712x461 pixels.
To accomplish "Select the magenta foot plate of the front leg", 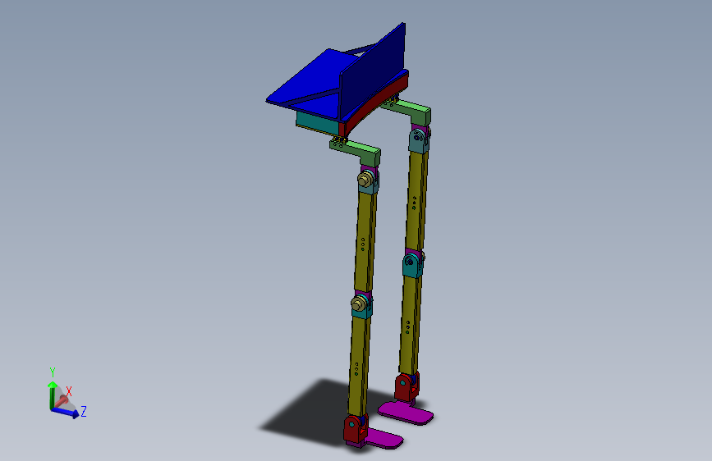I will pyautogui.click(x=384, y=439).
